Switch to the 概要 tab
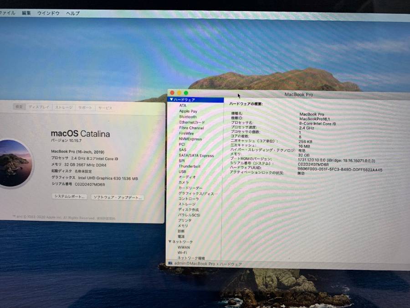 coord(19,107)
